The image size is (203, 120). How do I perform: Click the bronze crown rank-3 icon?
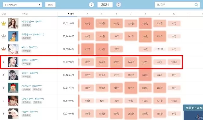point(3,49)
